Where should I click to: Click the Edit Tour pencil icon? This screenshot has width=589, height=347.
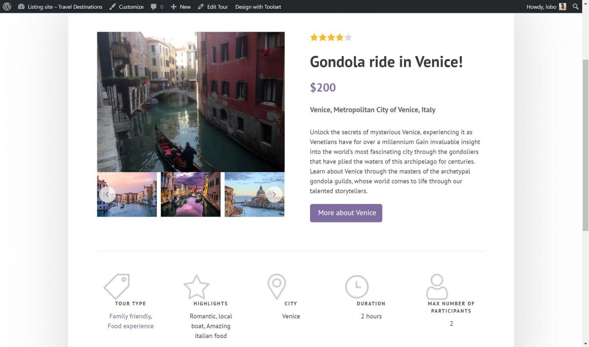[200, 7]
